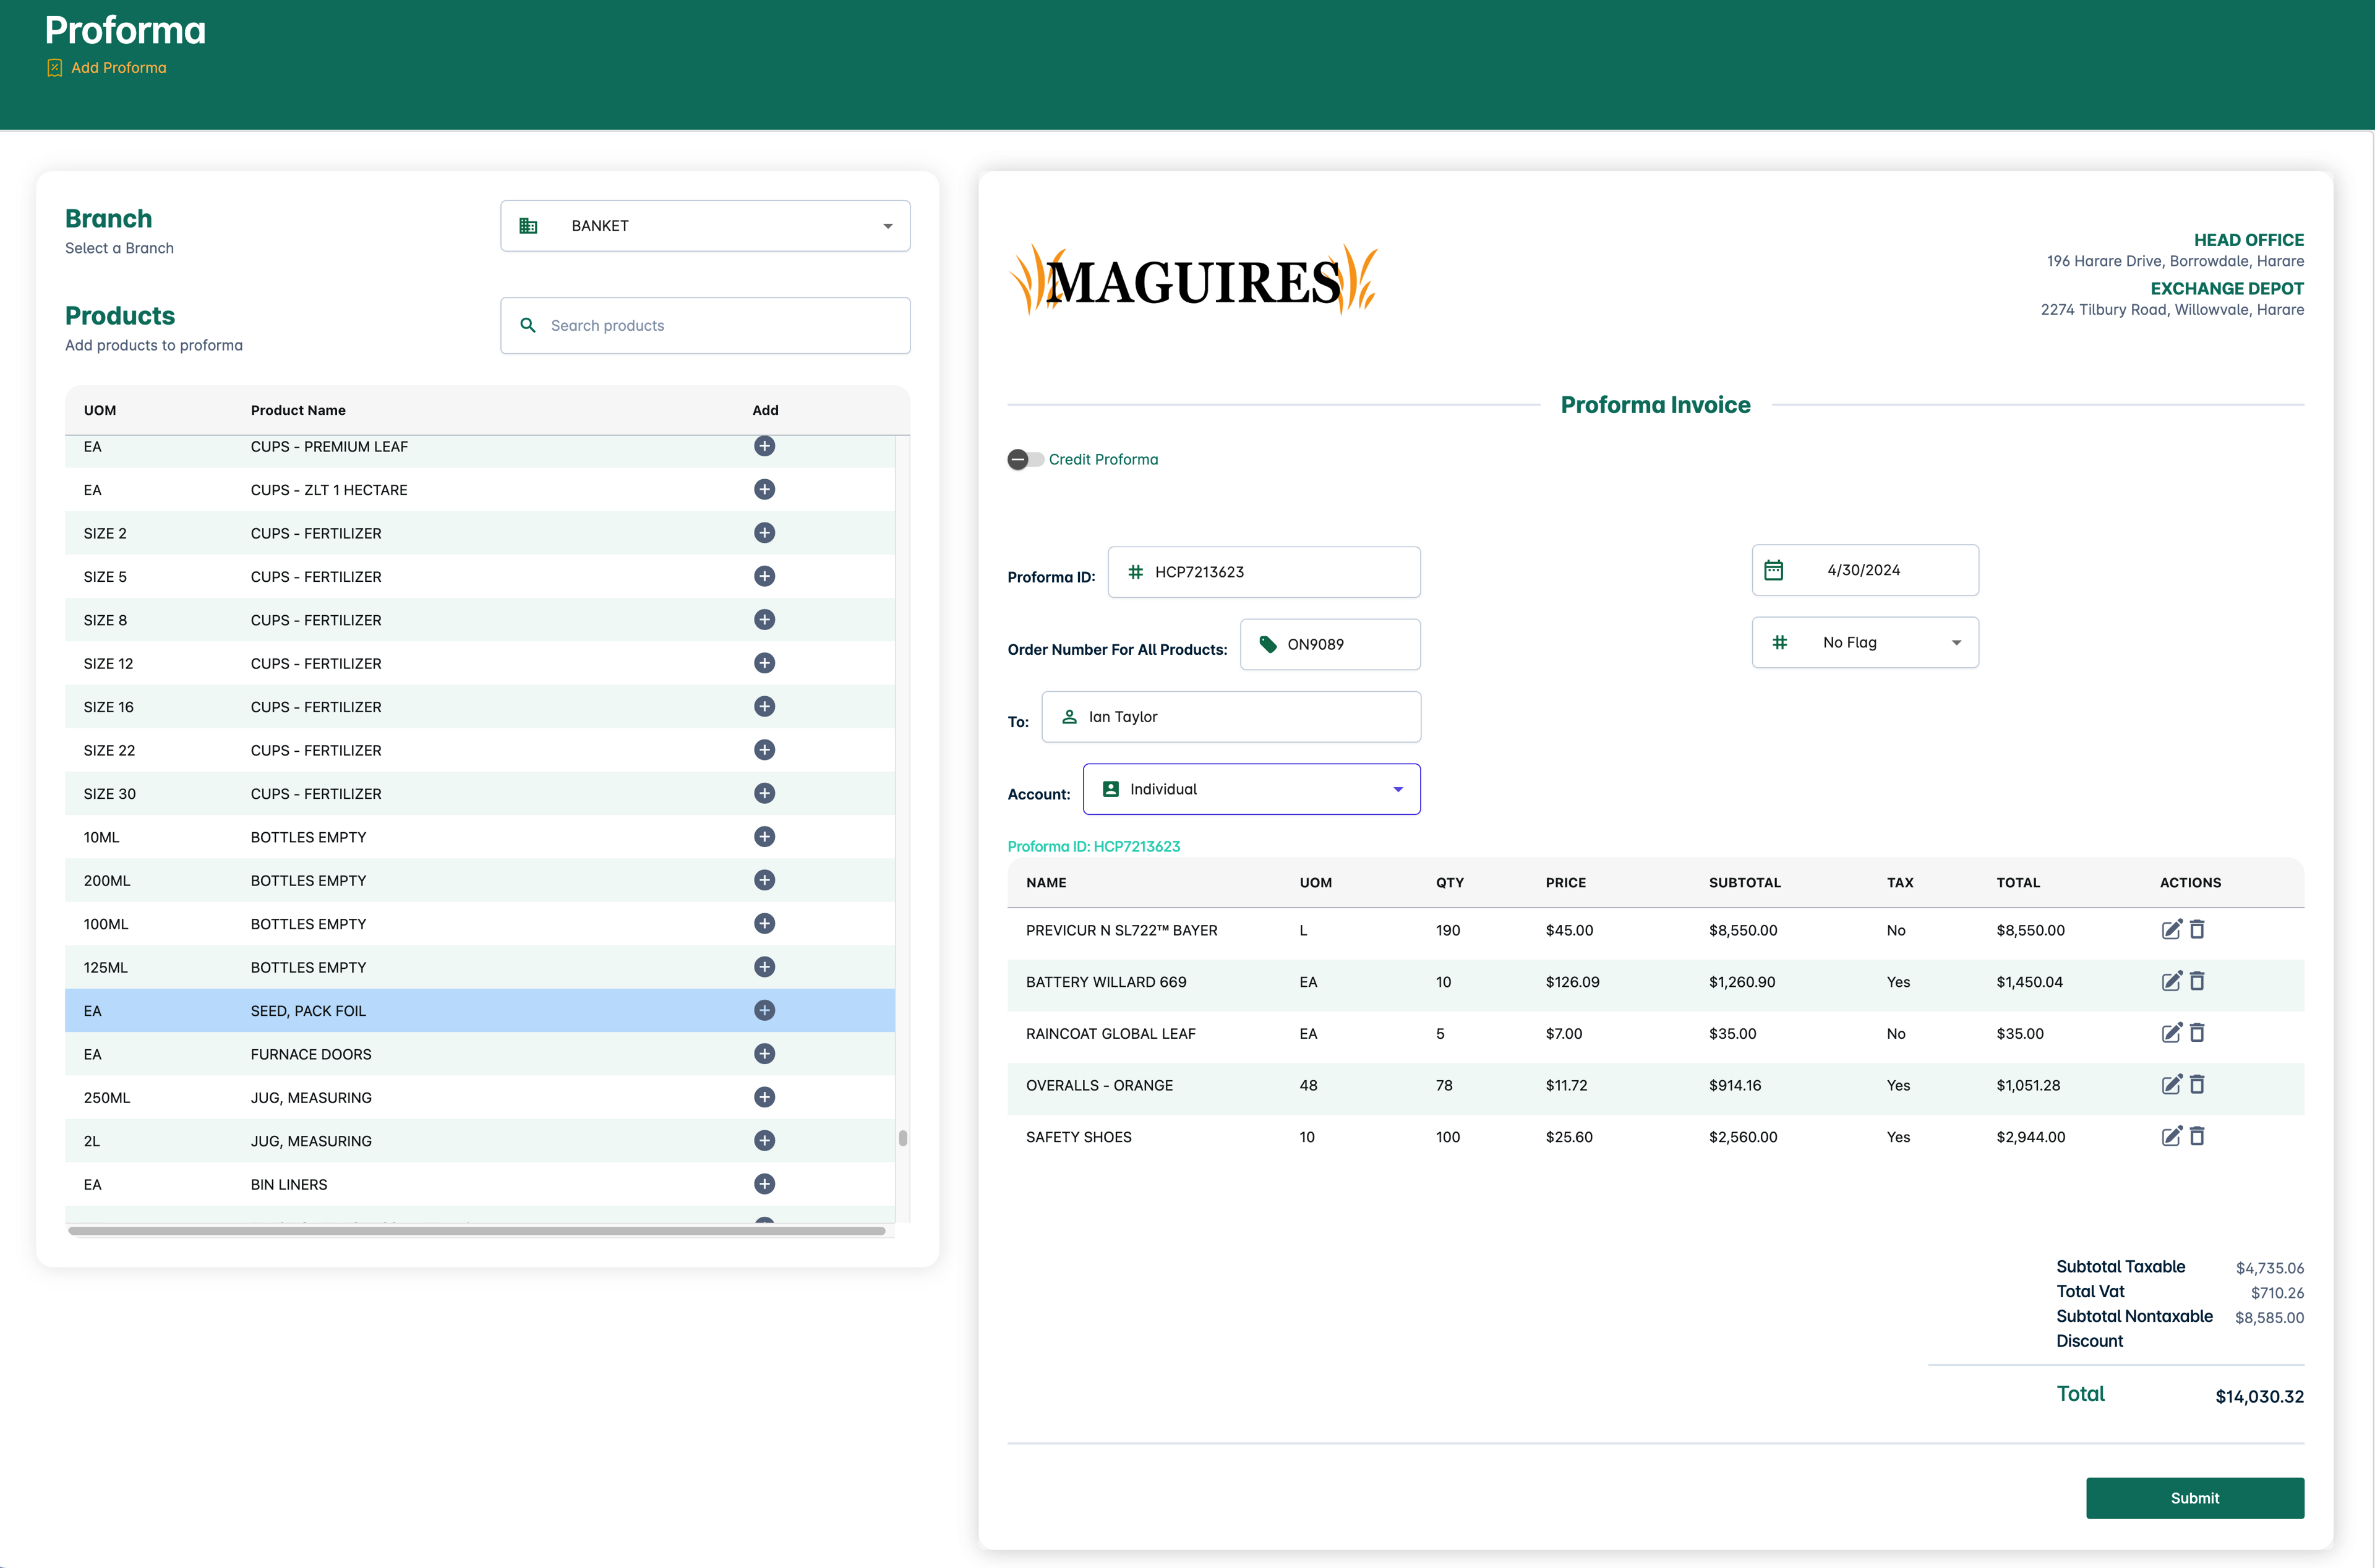
Task: Open the No Flag dropdown
Action: [x=1865, y=642]
